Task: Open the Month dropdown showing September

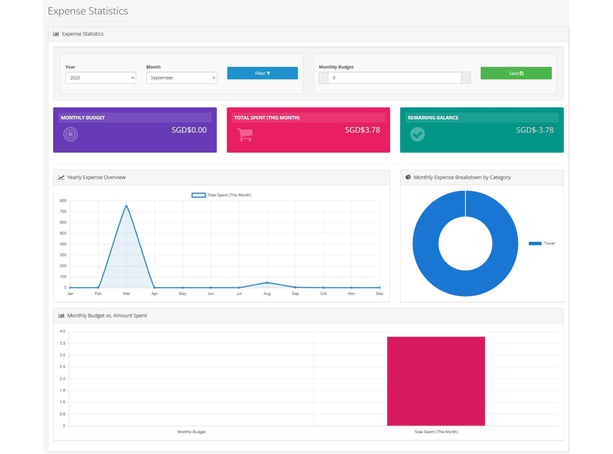Action: pyautogui.click(x=181, y=78)
